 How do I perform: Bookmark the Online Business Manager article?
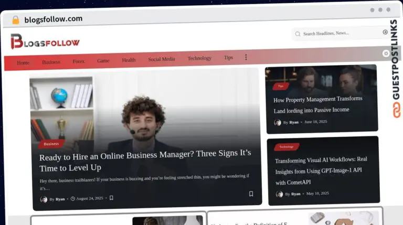251,194
